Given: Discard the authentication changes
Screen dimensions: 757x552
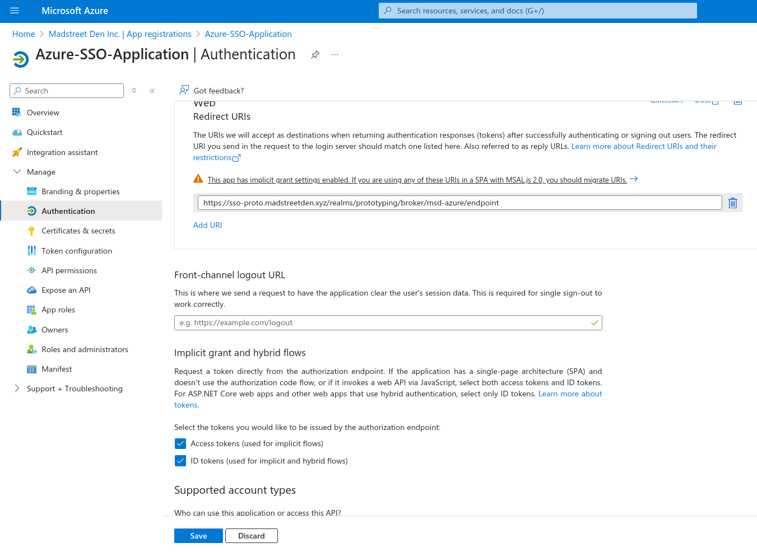Looking at the screenshot, I should (x=251, y=536).
